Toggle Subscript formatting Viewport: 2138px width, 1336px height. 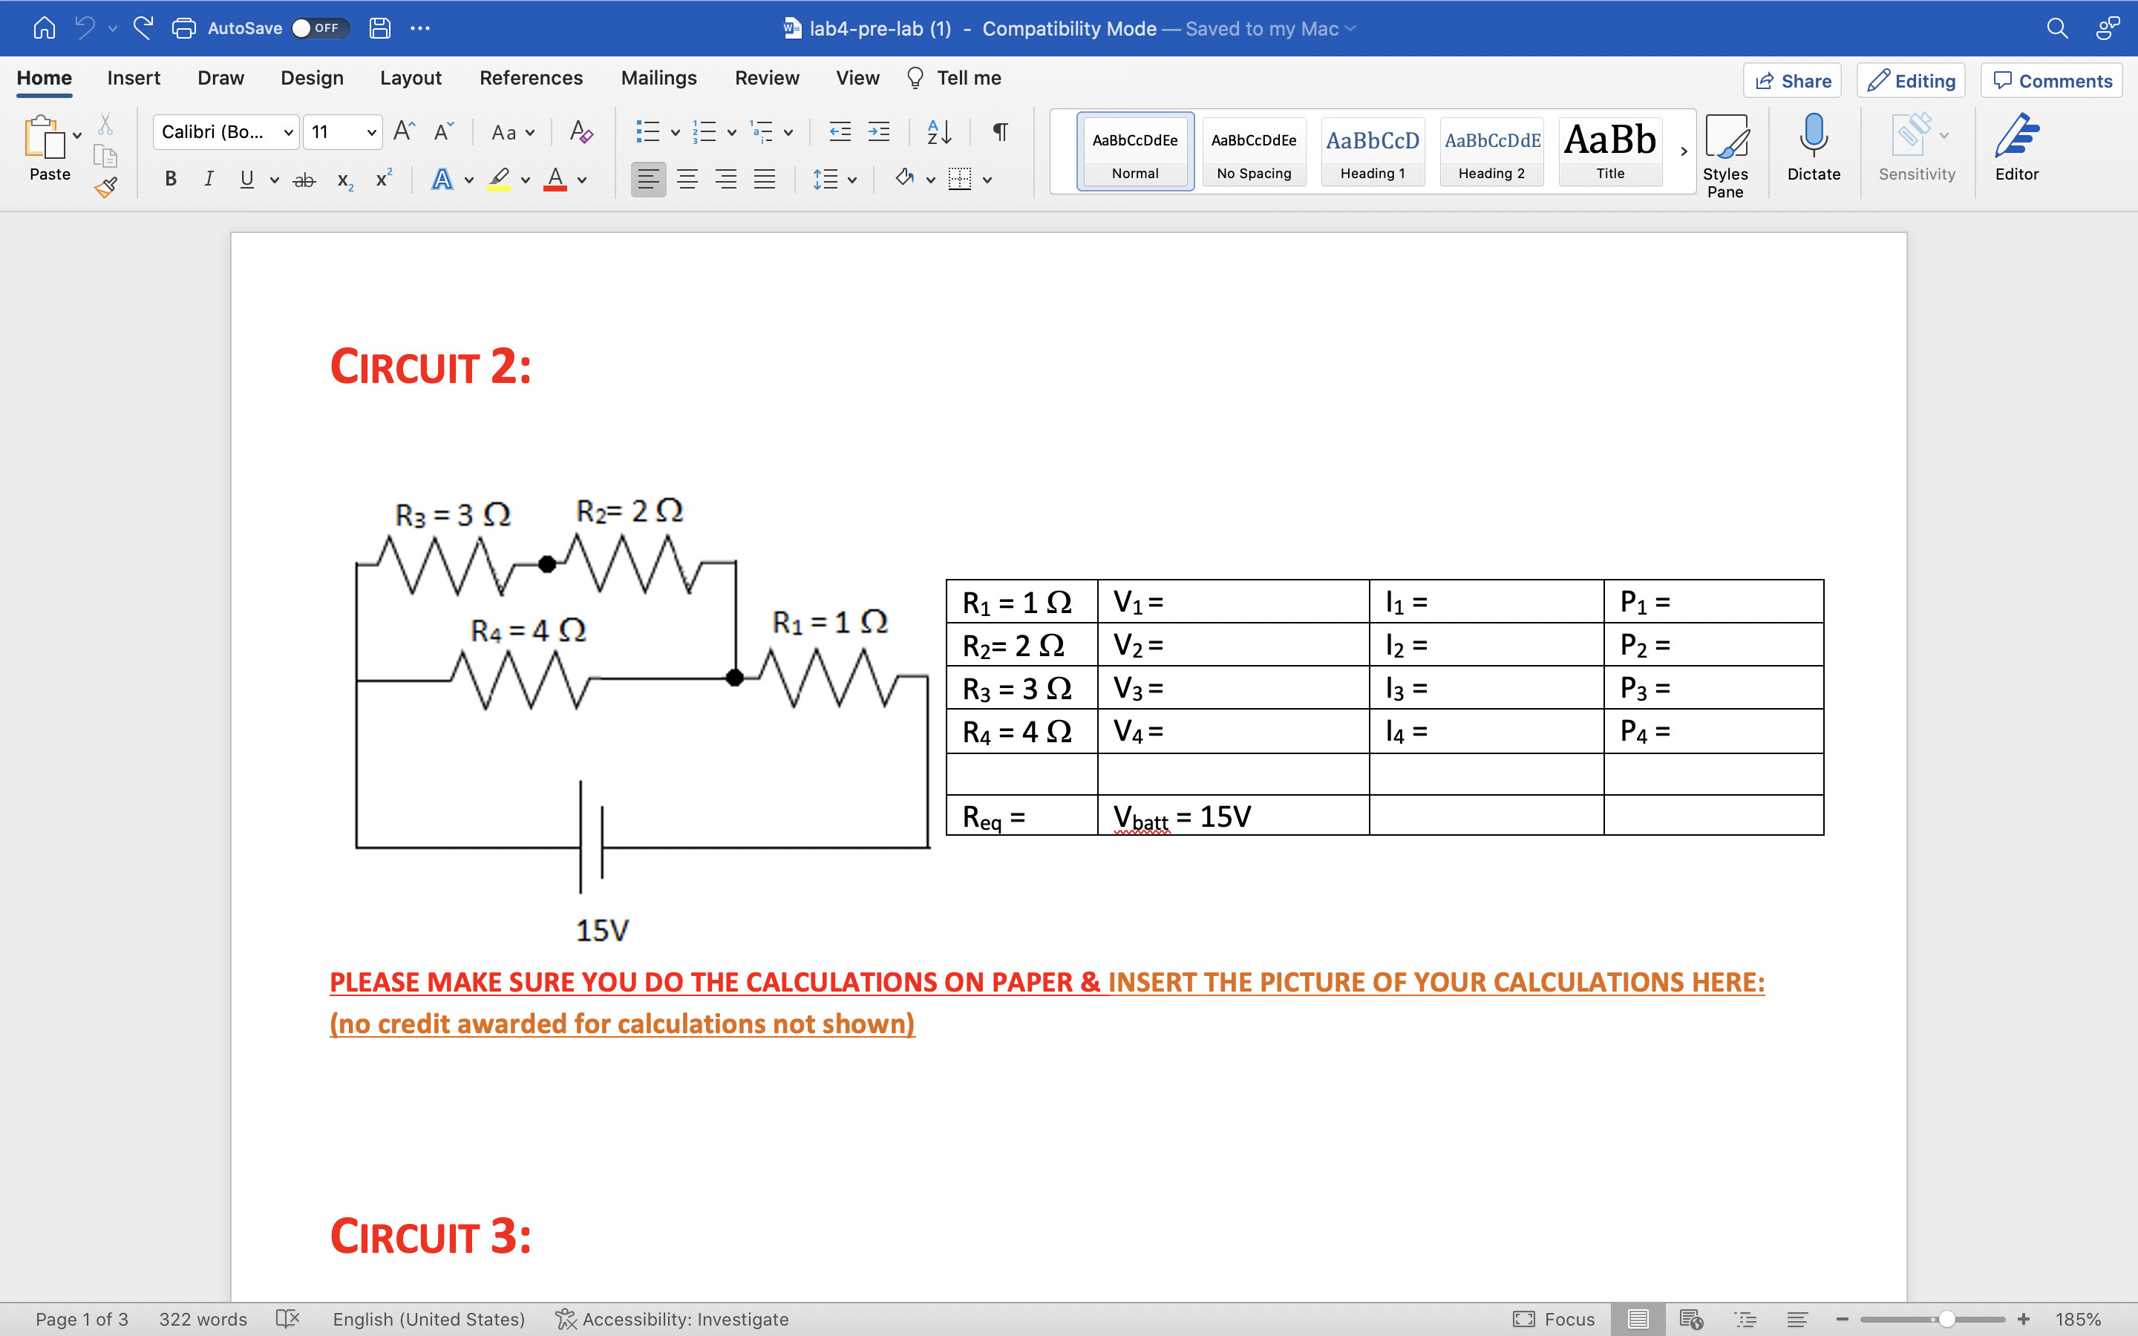click(345, 180)
